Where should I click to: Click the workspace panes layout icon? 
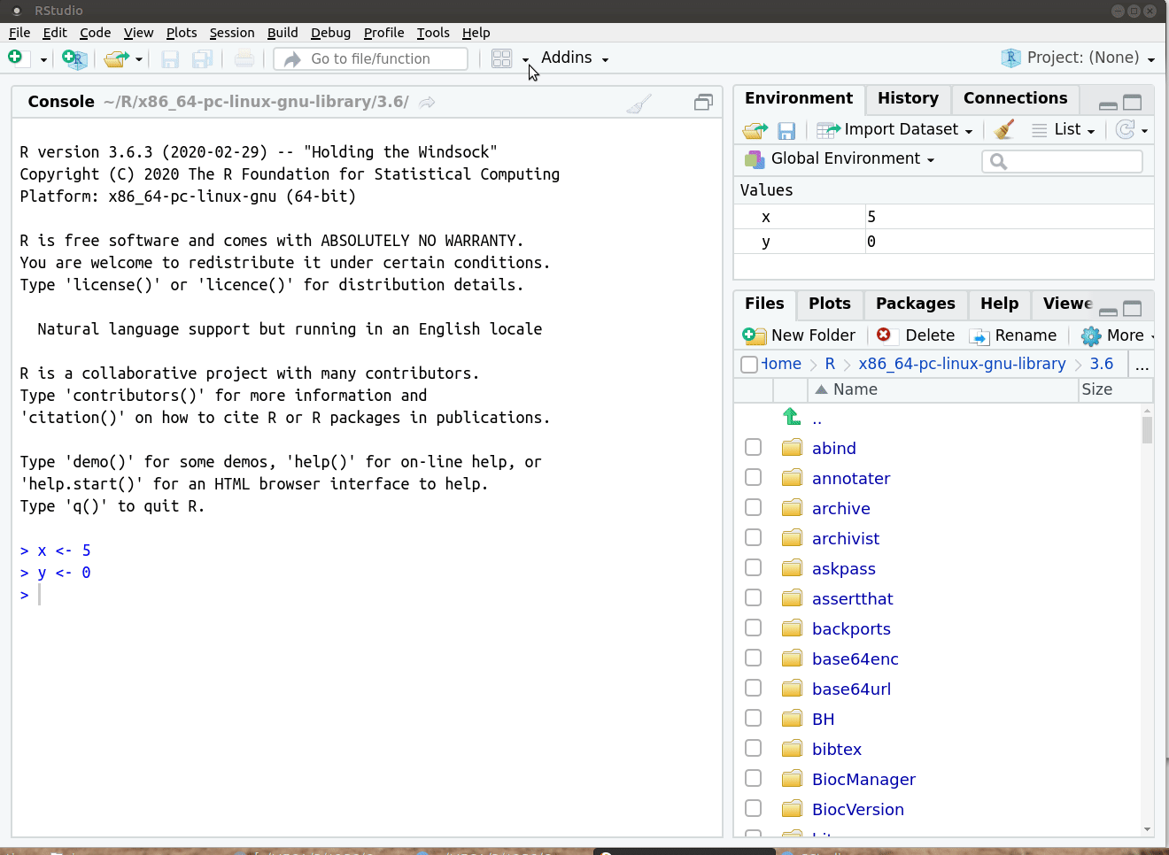tap(501, 59)
